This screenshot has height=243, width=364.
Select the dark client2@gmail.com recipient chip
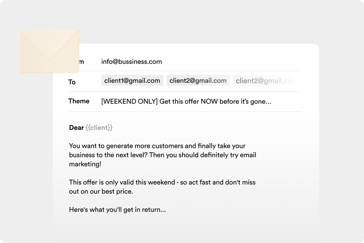pyautogui.click(x=198, y=81)
